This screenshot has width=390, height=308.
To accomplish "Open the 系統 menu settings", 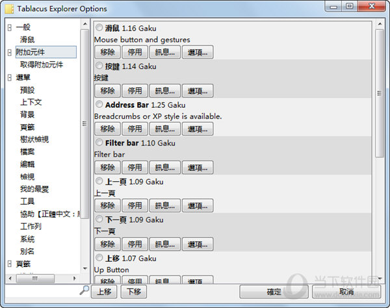I will (x=27, y=239).
